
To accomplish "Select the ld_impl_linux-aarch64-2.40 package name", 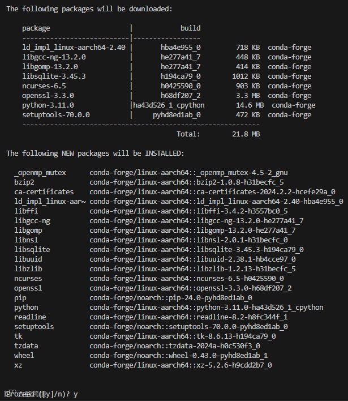I will click(74, 48).
